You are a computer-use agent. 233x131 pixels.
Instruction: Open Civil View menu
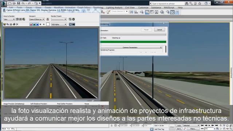point(130,7)
